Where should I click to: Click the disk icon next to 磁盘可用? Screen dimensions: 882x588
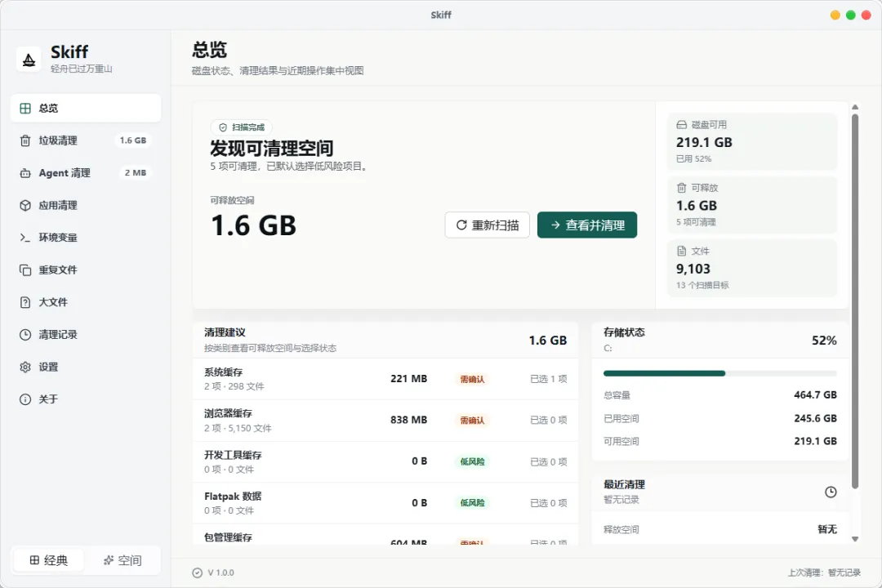pos(681,125)
